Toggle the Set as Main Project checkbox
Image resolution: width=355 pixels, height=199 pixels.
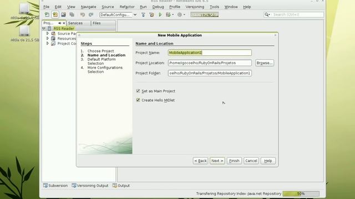coord(138,91)
